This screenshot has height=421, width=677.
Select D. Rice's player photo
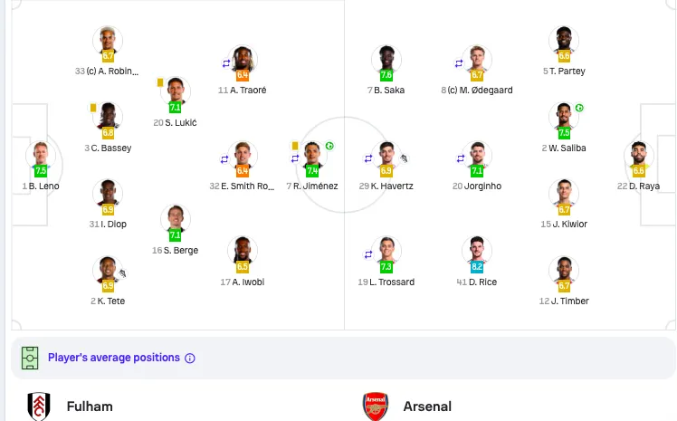[477, 250]
